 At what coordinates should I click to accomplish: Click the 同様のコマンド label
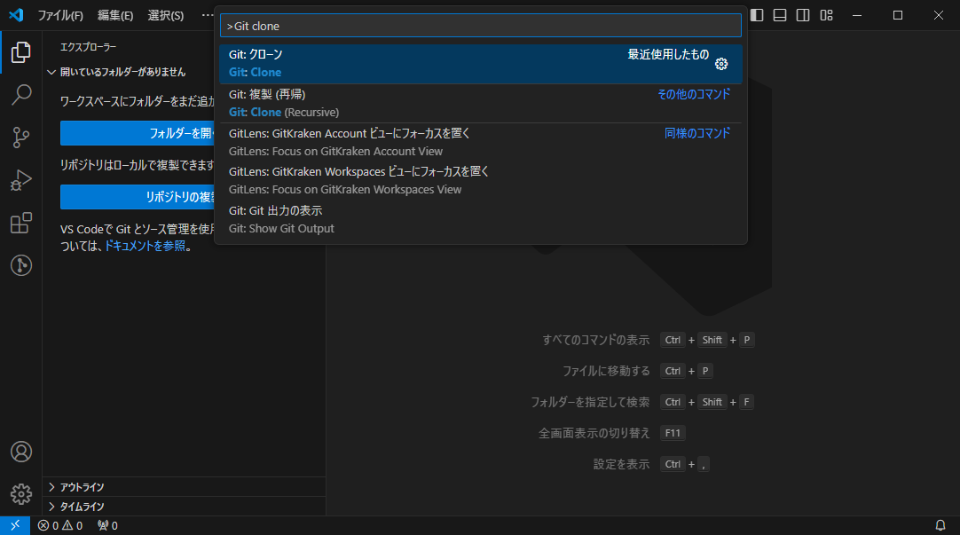point(697,133)
